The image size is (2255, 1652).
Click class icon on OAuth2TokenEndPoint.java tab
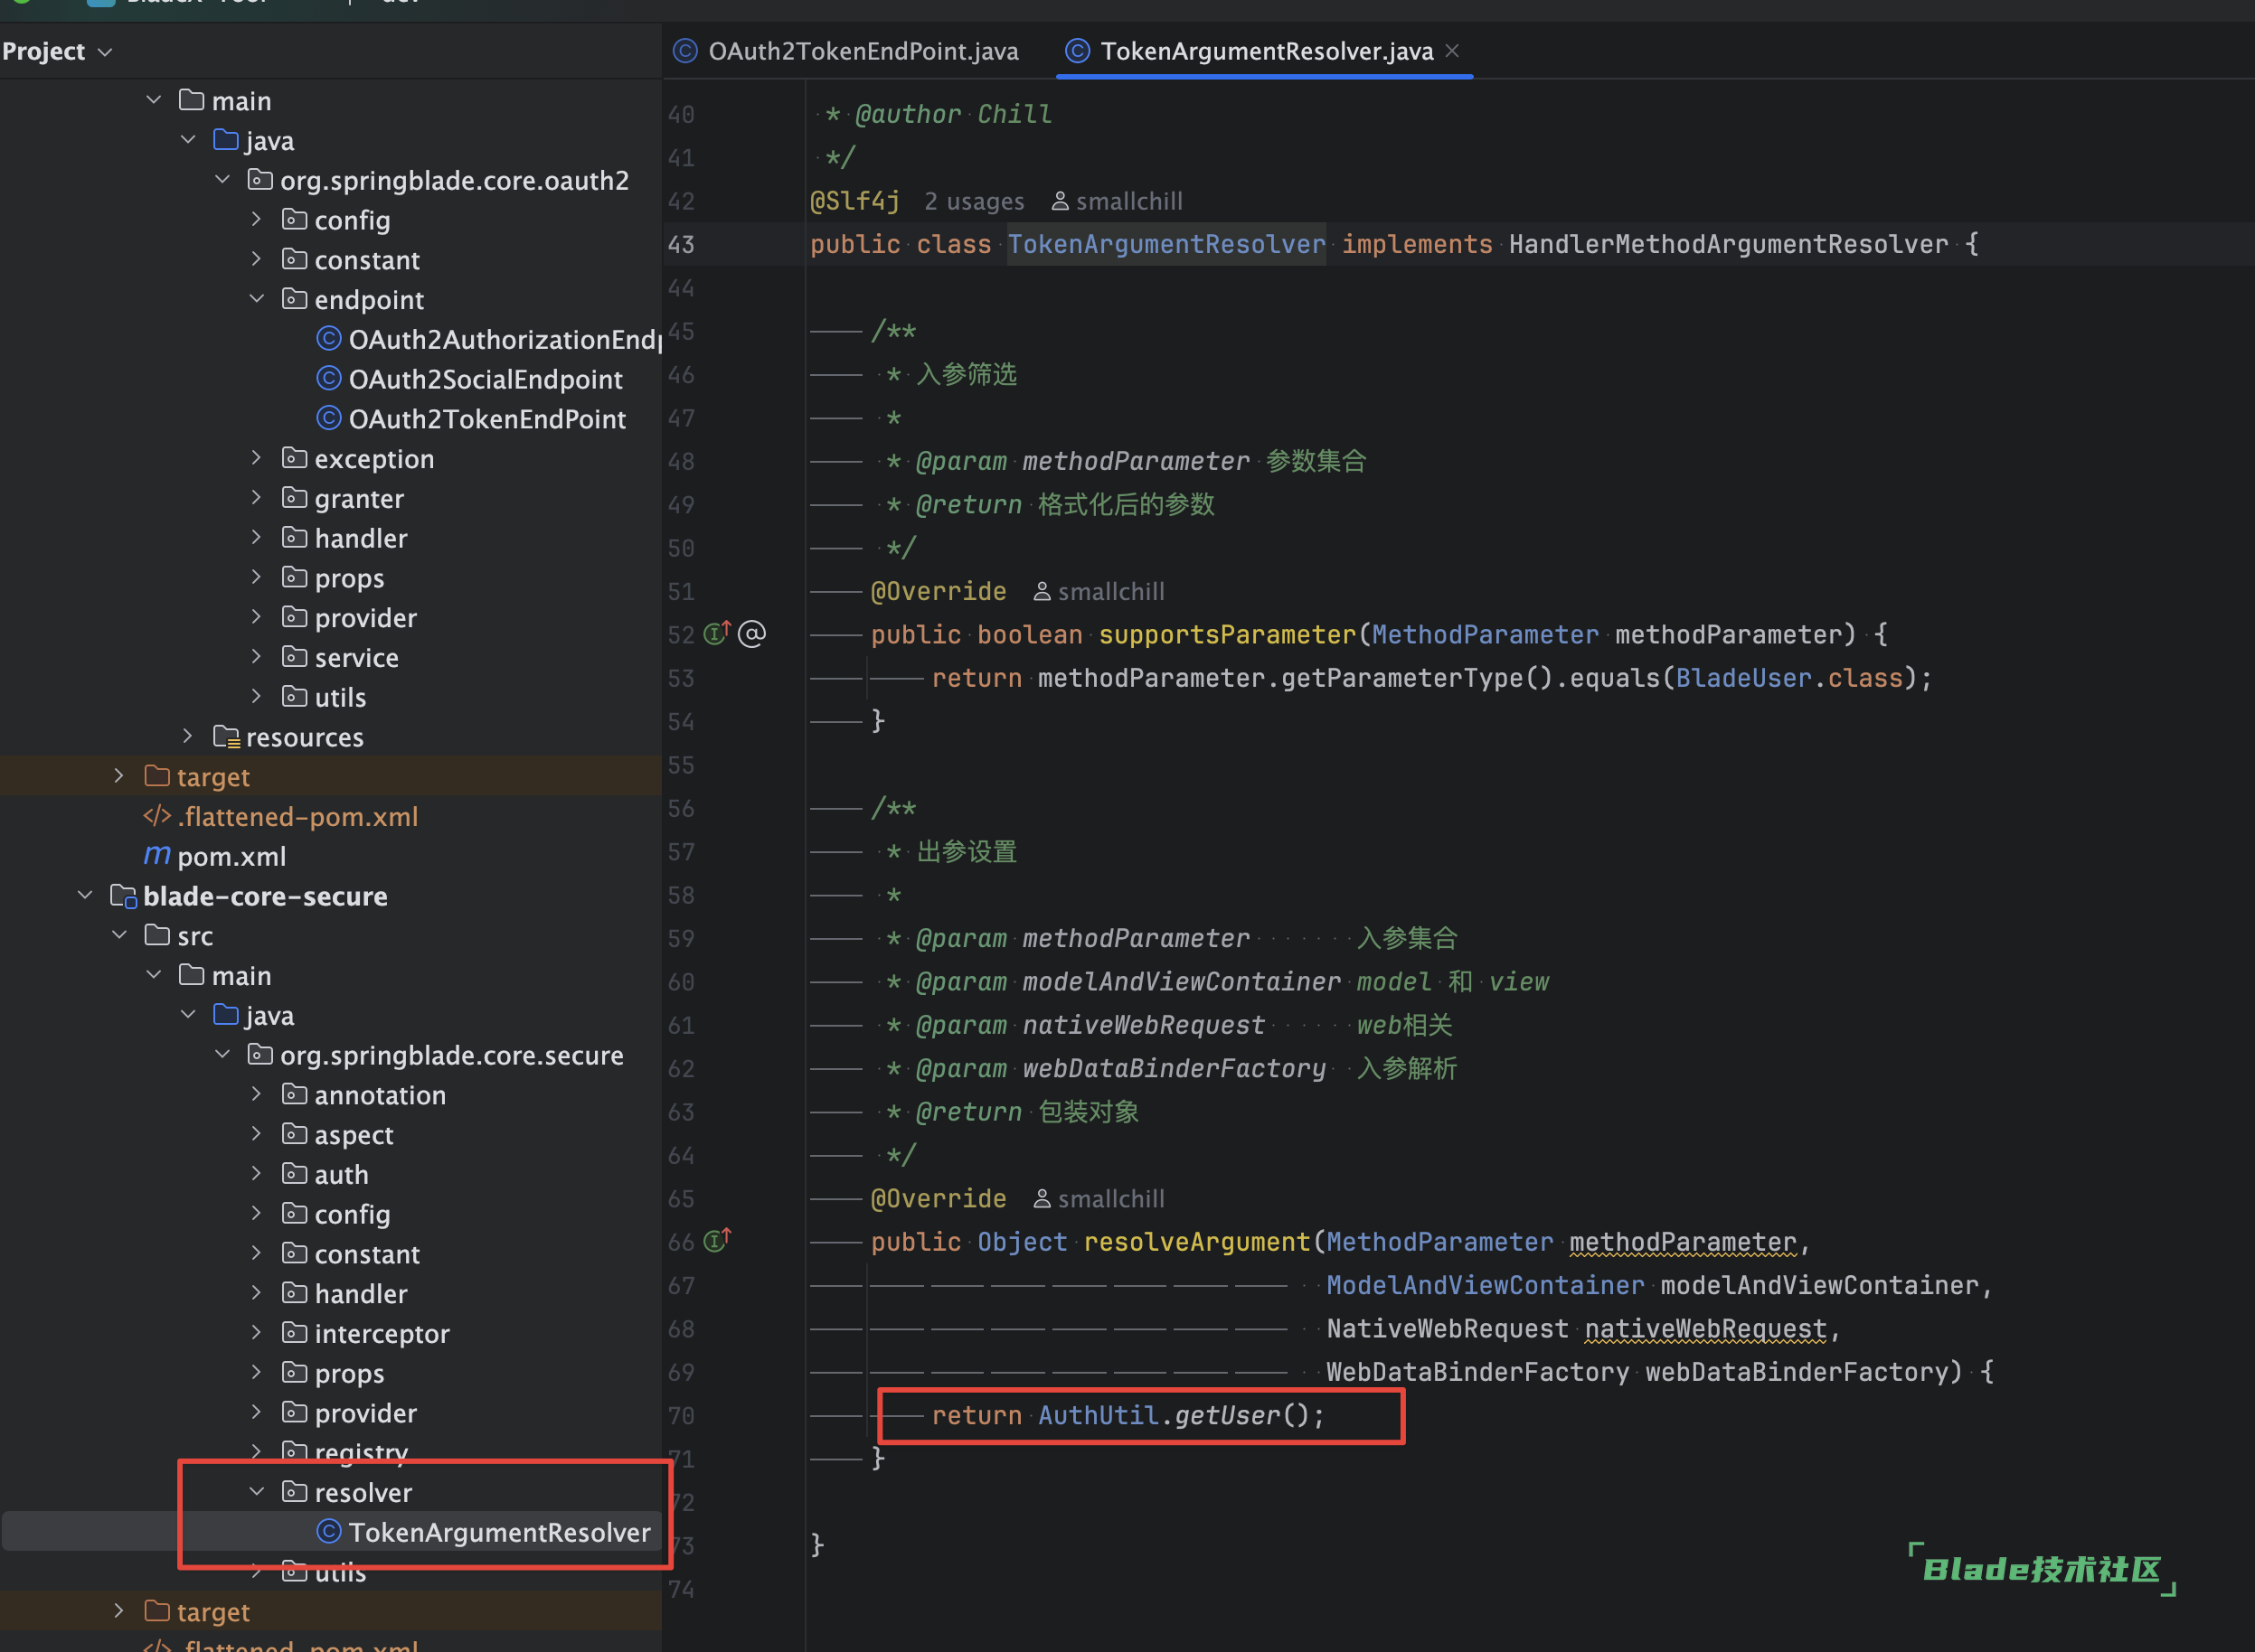(x=684, y=51)
